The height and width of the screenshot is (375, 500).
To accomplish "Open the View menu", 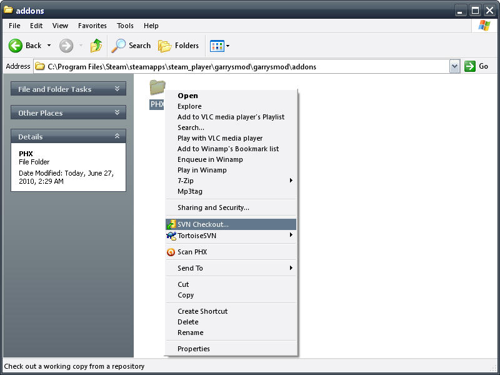I will [x=60, y=26].
